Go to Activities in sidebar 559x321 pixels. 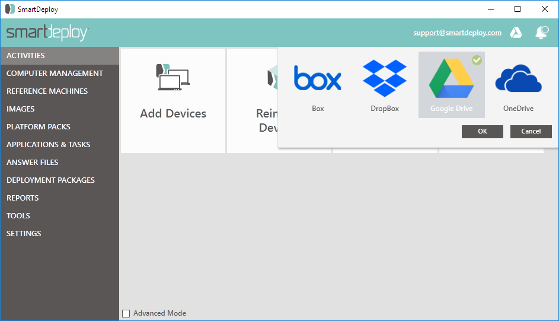click(x=59, y=56)
